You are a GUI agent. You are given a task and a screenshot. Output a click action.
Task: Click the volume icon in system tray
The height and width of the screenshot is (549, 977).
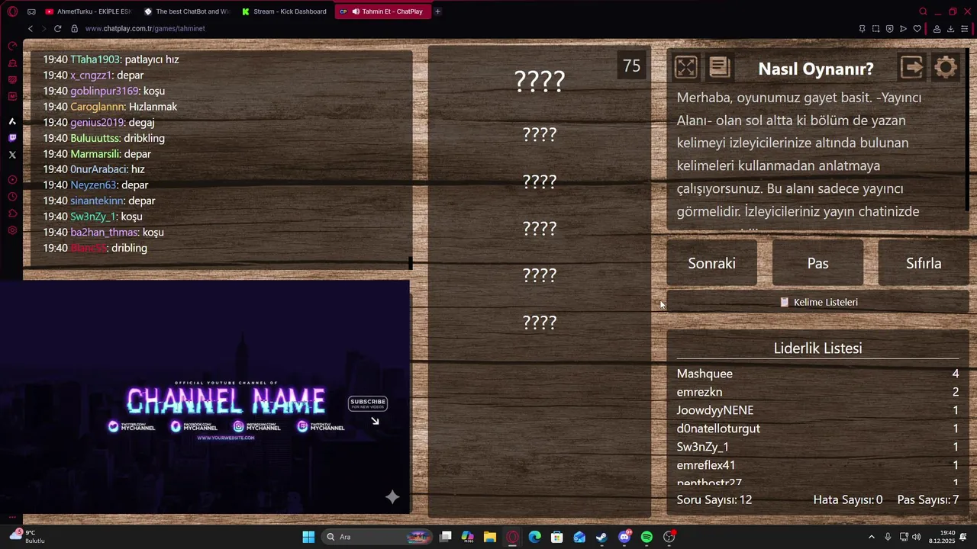pyautogui.click(x=916, y=537)
